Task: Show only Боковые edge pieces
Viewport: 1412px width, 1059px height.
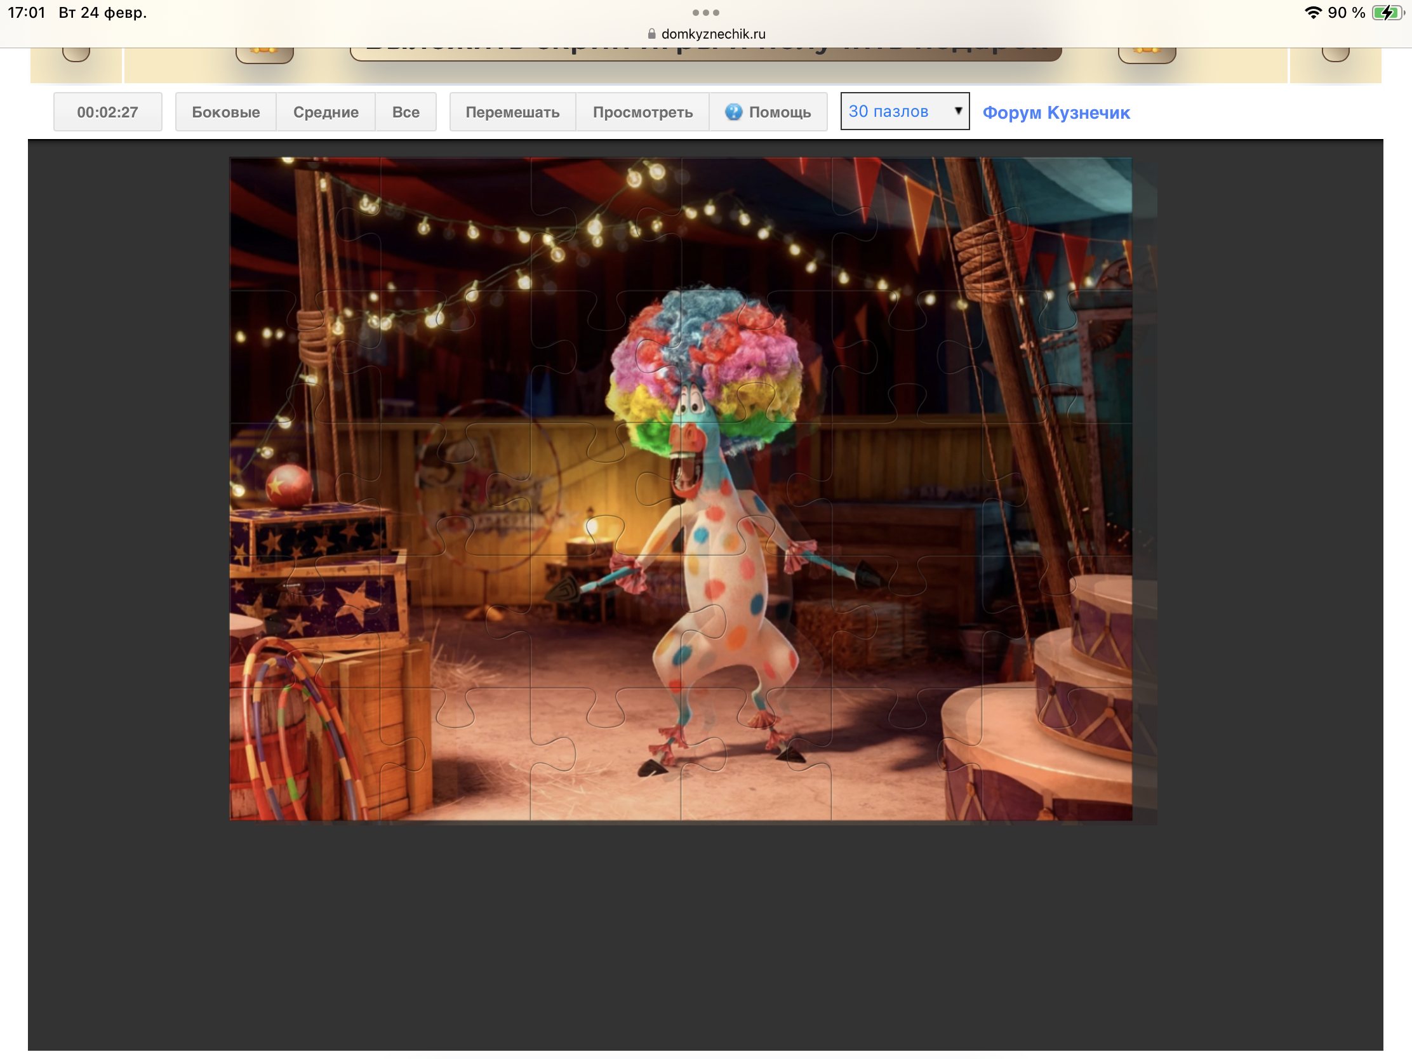Action: 225,112
